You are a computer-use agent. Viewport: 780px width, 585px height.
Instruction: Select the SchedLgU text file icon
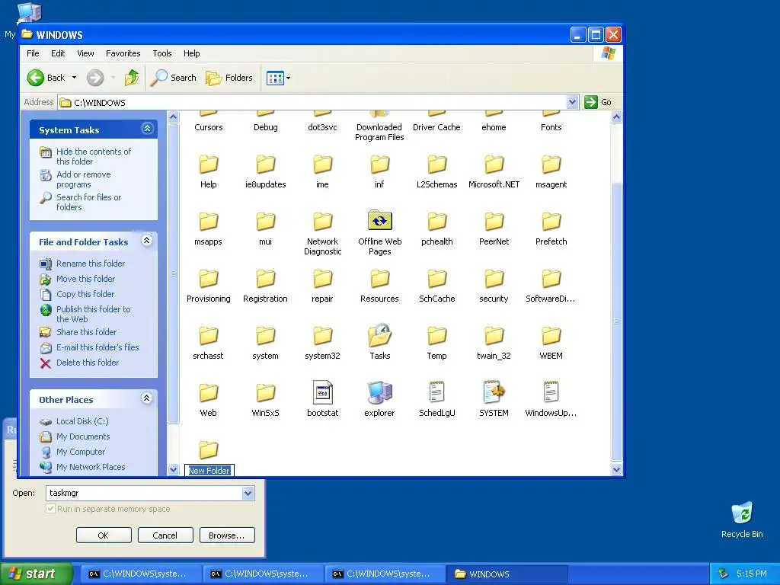pos(436,392)
